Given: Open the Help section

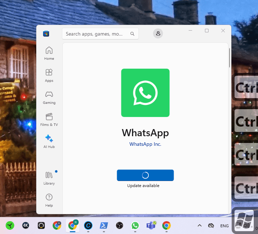Looking at the screenshot, I should pos(49,200).
